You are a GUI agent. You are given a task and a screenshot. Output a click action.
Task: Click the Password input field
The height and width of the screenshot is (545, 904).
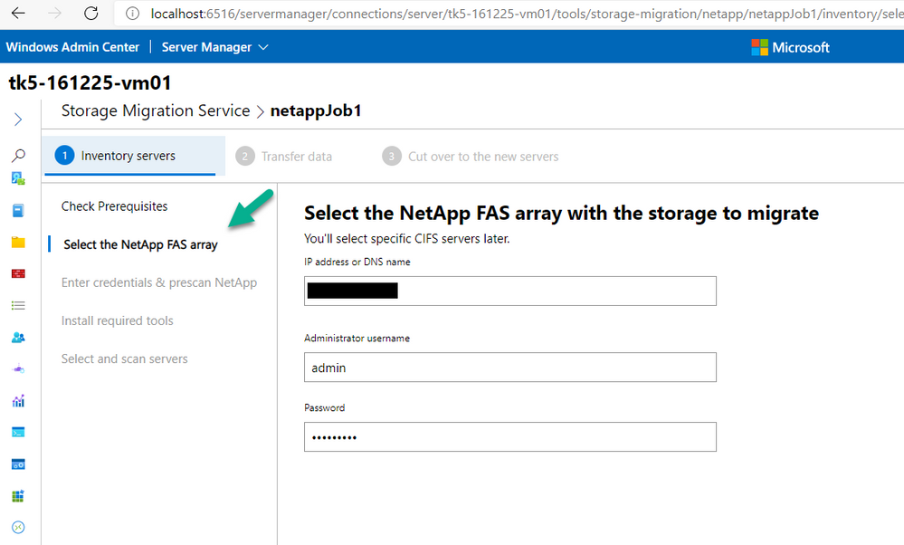coord(509,436)
